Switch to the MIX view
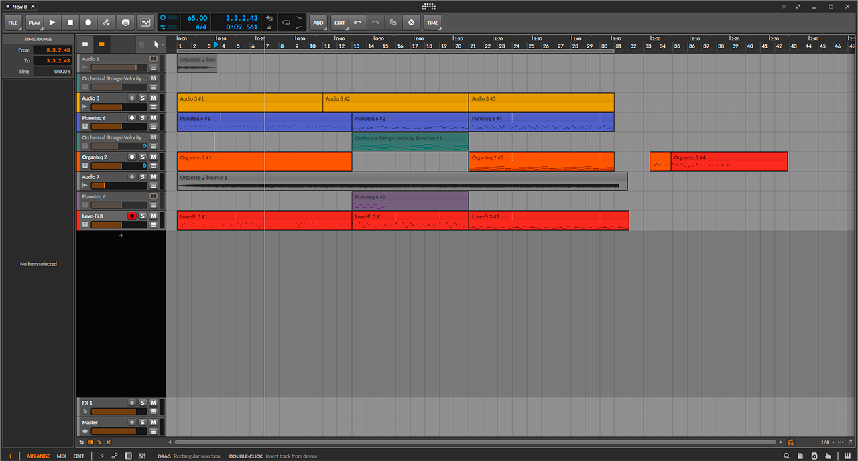Viewport: 858px width, 461px height. tap(61, 456)
